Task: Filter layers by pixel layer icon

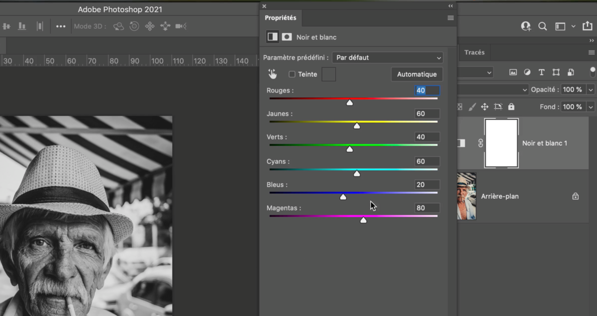Action: tap(513, 72)
